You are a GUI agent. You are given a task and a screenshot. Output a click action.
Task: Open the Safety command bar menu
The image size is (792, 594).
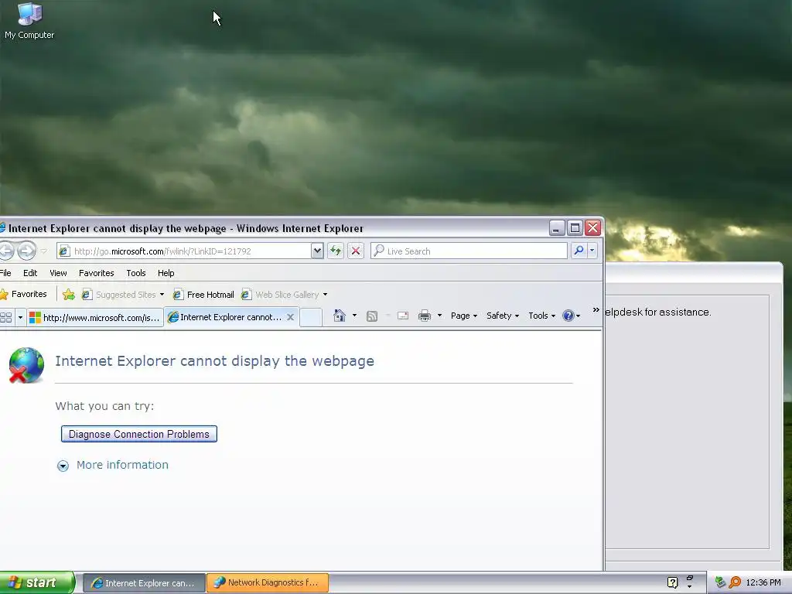(503, 316)
